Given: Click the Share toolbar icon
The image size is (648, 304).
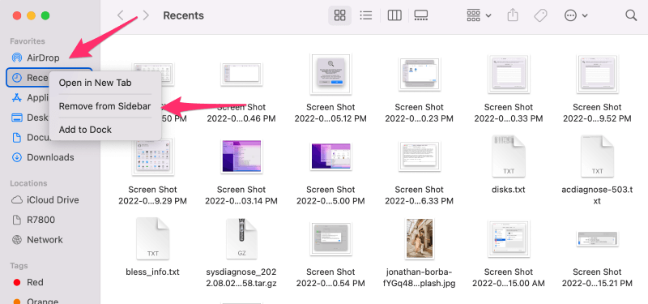Looking at the screenshot, I should [513, 15].
